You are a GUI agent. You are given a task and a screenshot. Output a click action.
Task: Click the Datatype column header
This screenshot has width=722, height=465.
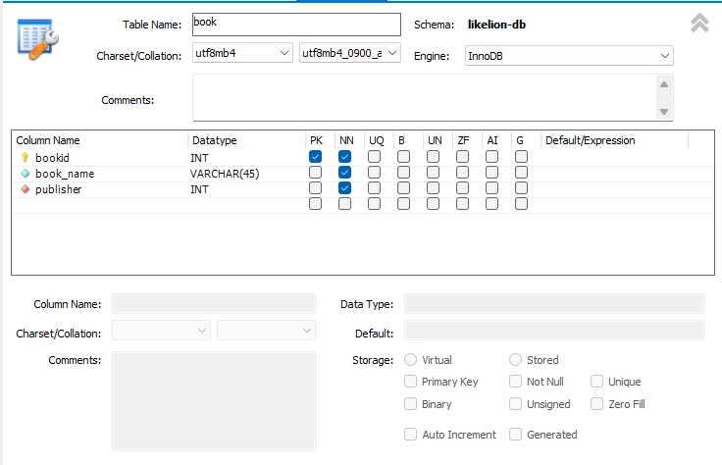click(215, 140)
